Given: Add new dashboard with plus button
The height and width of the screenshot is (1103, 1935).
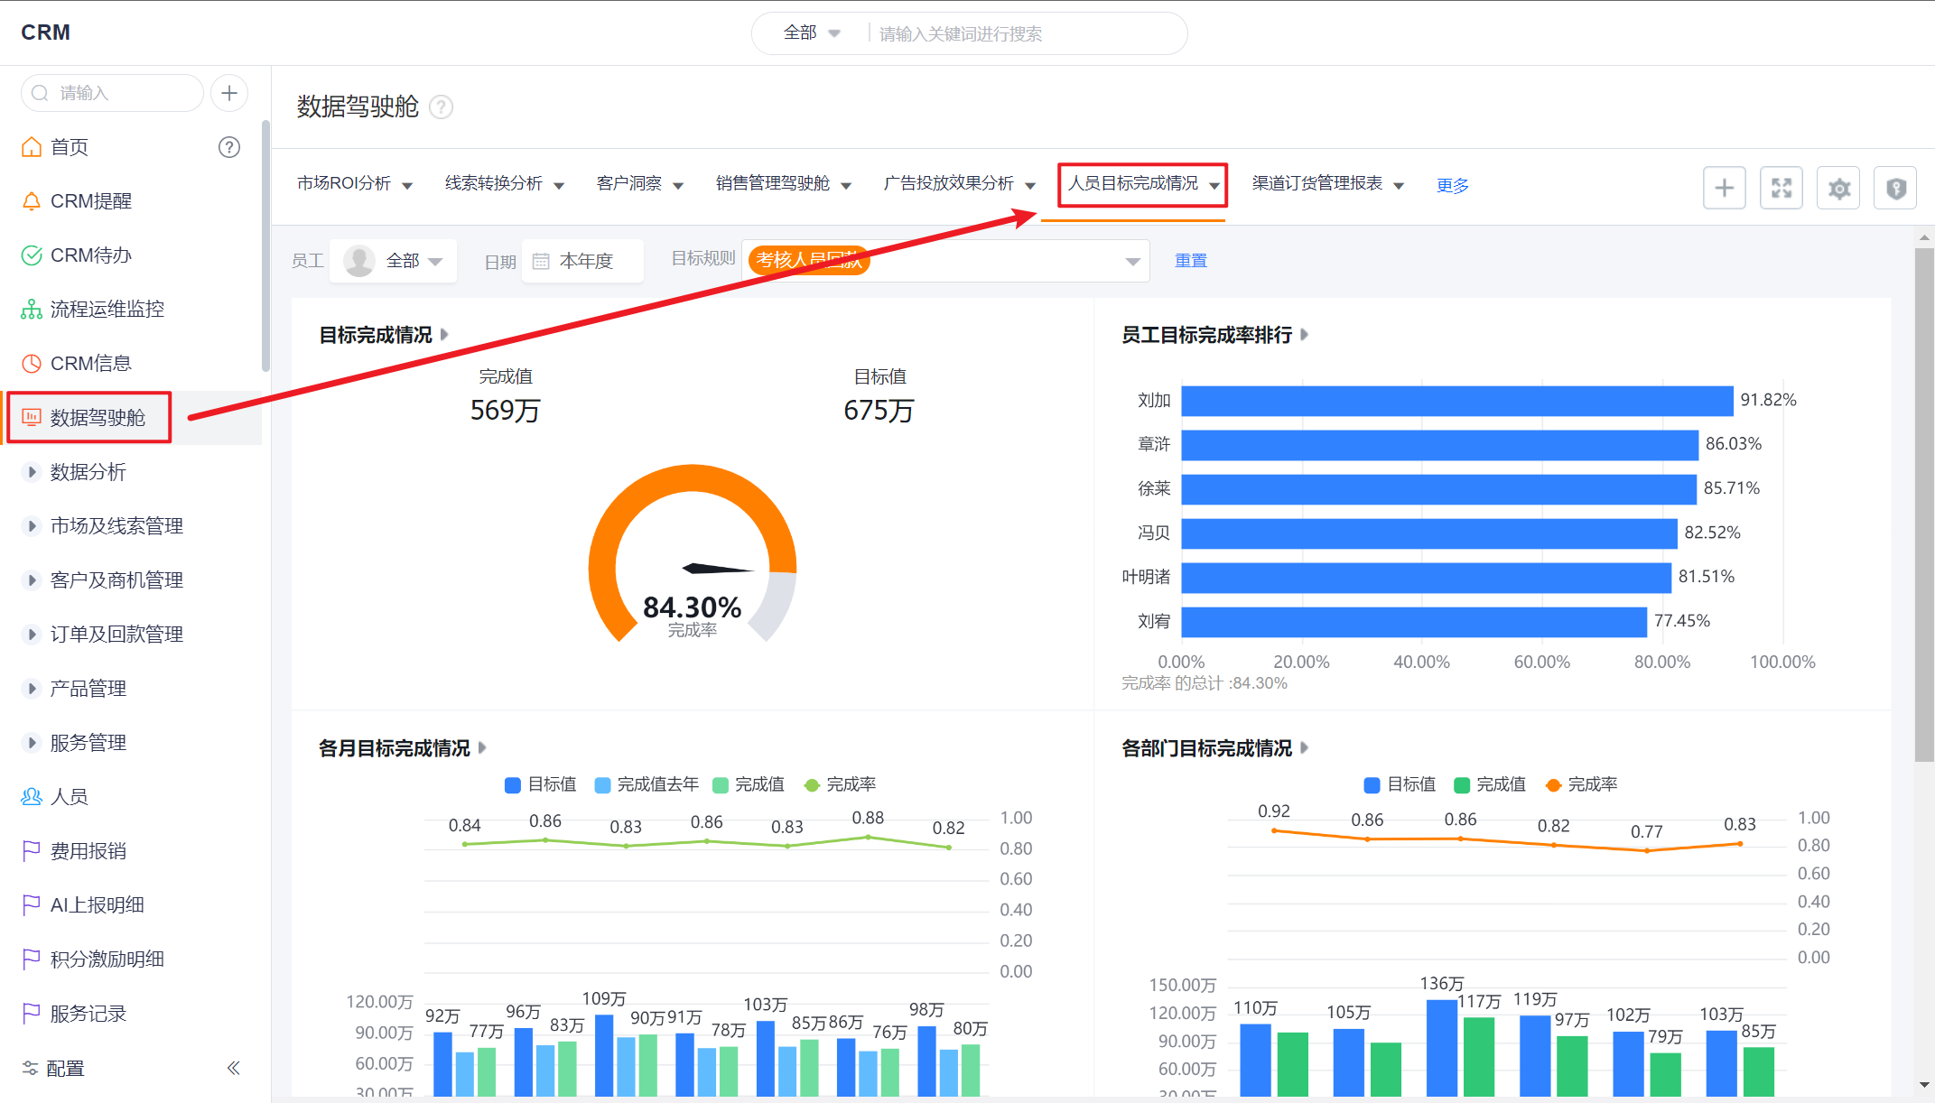Looking at the screenshot, I should point(1725,188).
